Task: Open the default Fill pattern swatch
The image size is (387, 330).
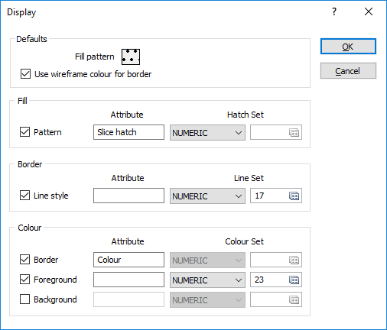Action: coord(131,57)
